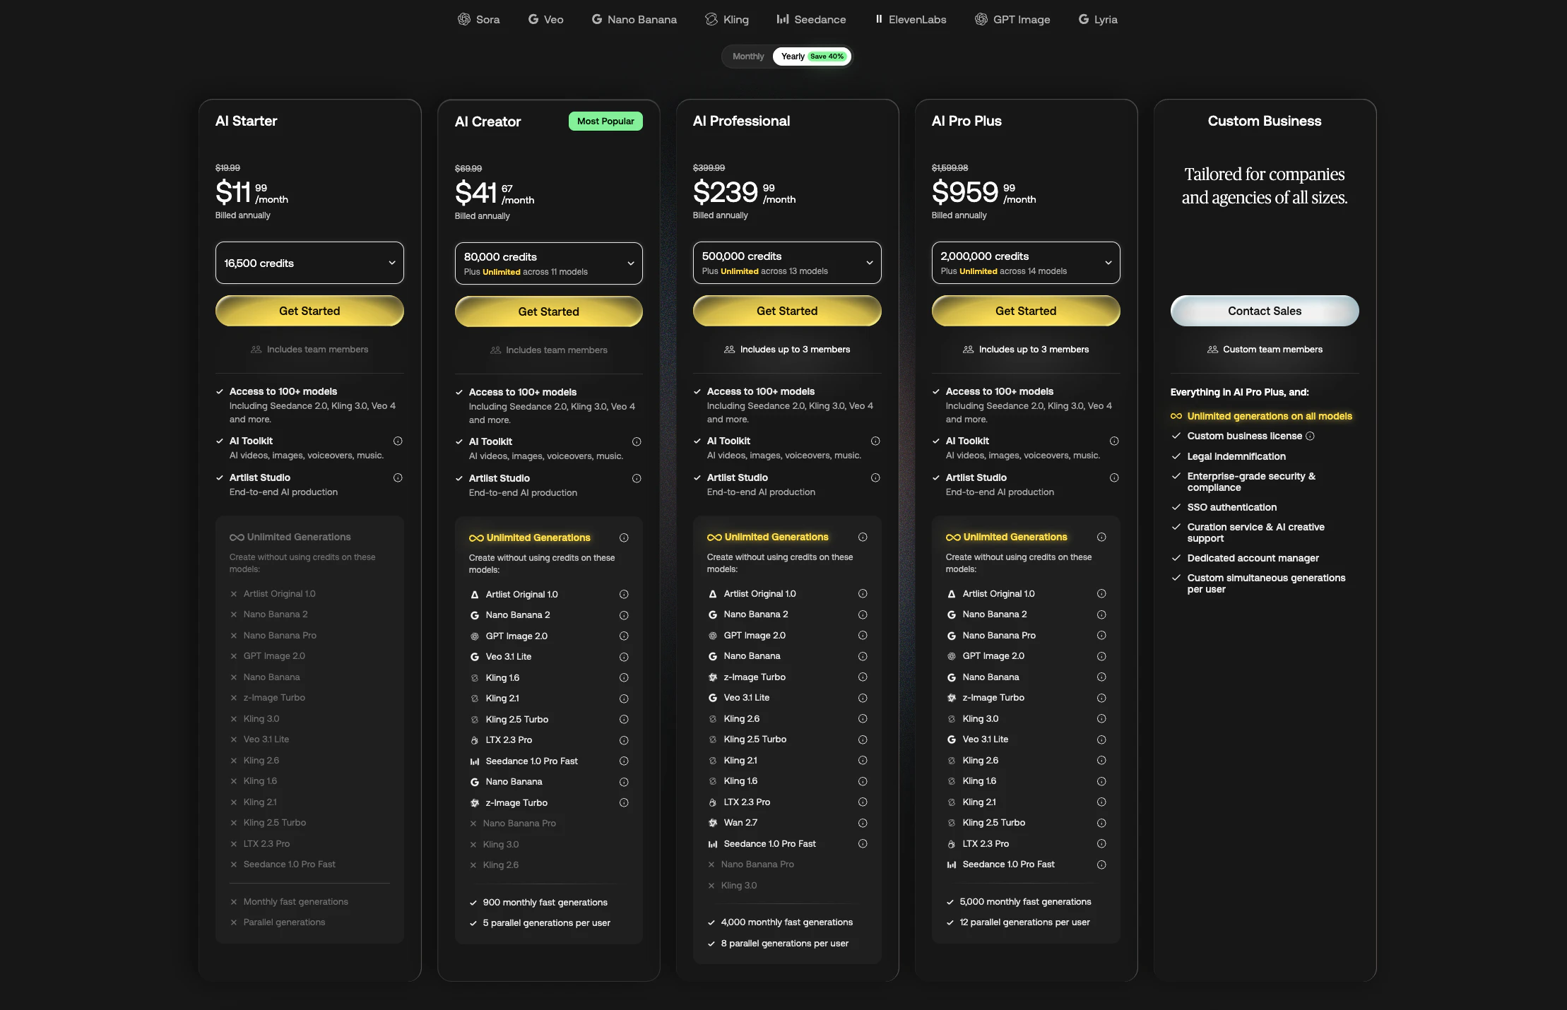This screenshot has width=1567, height=1010.
Task: Click info icon for AI Professional Unlimited Generations
Action: point(863,537)
